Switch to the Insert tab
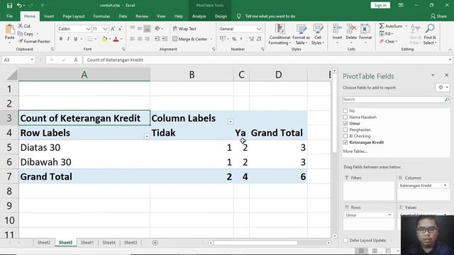This screenshot has height=255, width=454. tap(49, 16)
